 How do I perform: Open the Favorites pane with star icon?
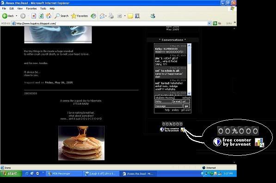point(80,16)
